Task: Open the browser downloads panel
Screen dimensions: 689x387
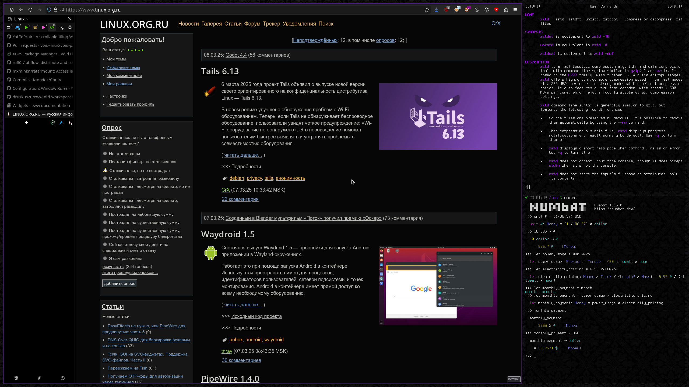Action: click(x=437, y=10)
